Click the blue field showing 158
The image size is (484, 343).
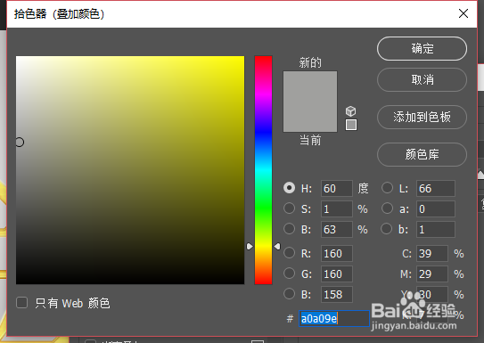click(x=336, y=294)
